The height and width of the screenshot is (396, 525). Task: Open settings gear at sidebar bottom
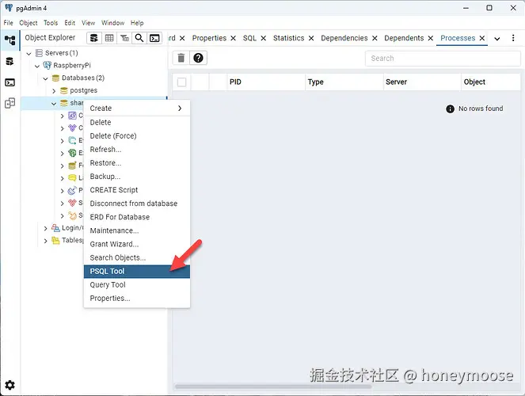(10, 385)
